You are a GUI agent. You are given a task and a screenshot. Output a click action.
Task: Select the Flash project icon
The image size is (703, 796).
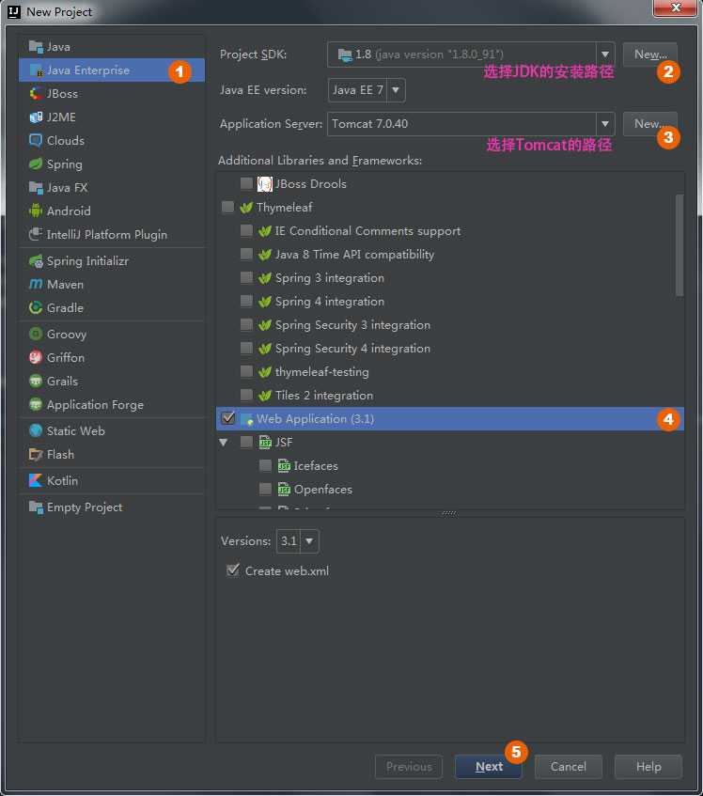[36, 454]
